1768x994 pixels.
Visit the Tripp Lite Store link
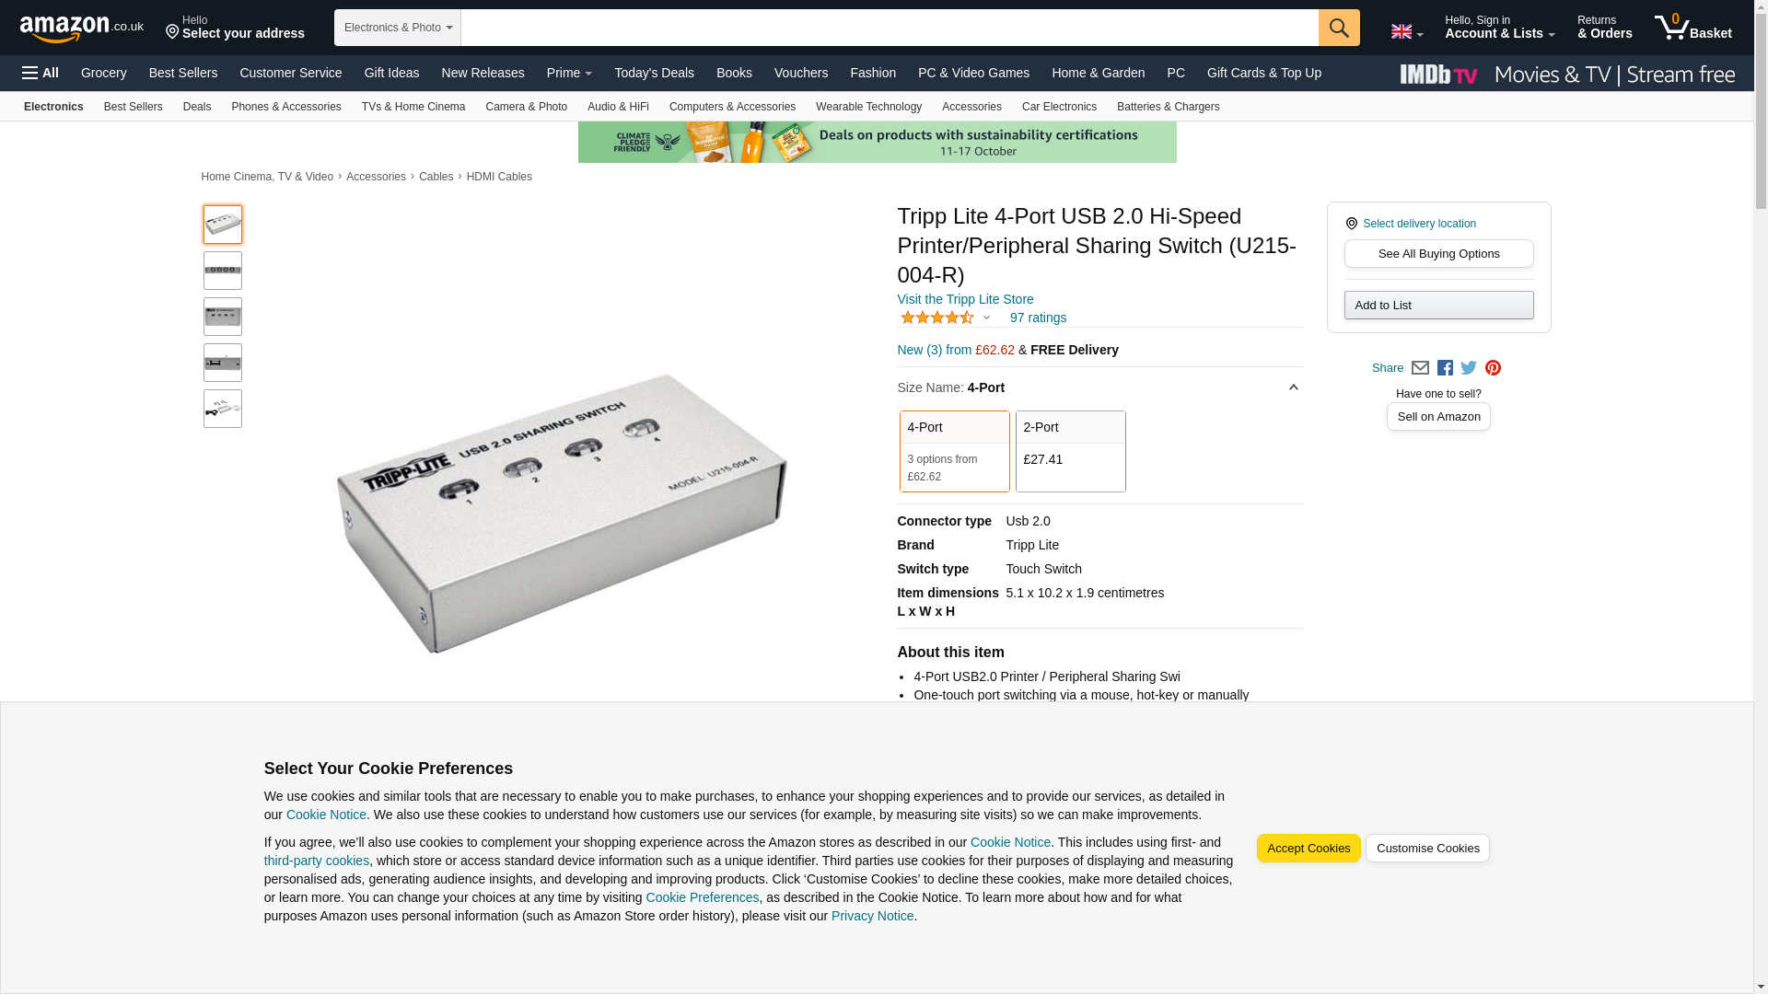[965, 299]
